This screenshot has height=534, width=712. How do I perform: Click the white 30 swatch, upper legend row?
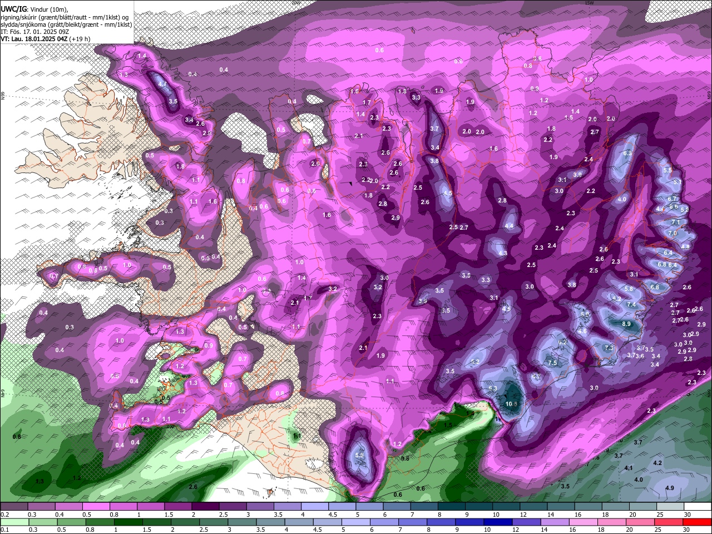tap(698, 506)
